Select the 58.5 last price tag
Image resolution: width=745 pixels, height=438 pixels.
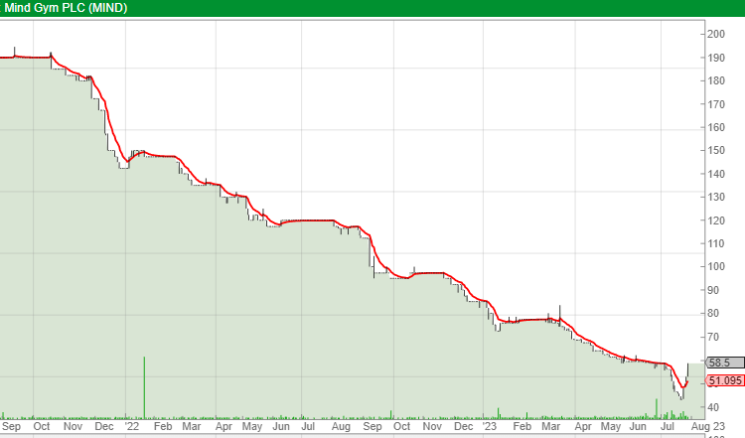tap(725, 363)
